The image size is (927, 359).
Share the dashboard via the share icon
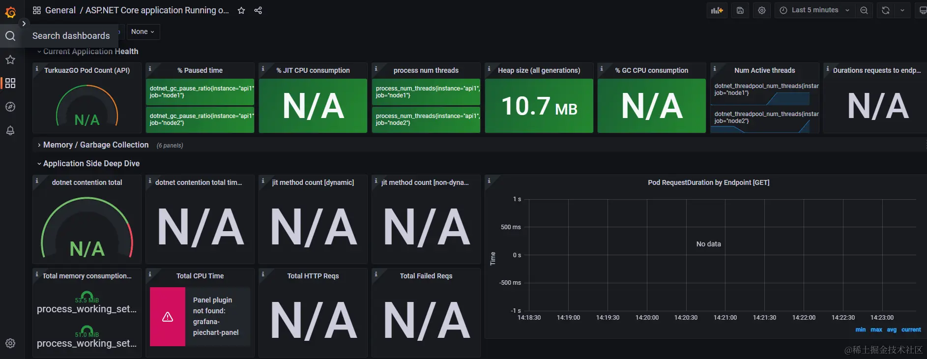[x=258, y=10]
